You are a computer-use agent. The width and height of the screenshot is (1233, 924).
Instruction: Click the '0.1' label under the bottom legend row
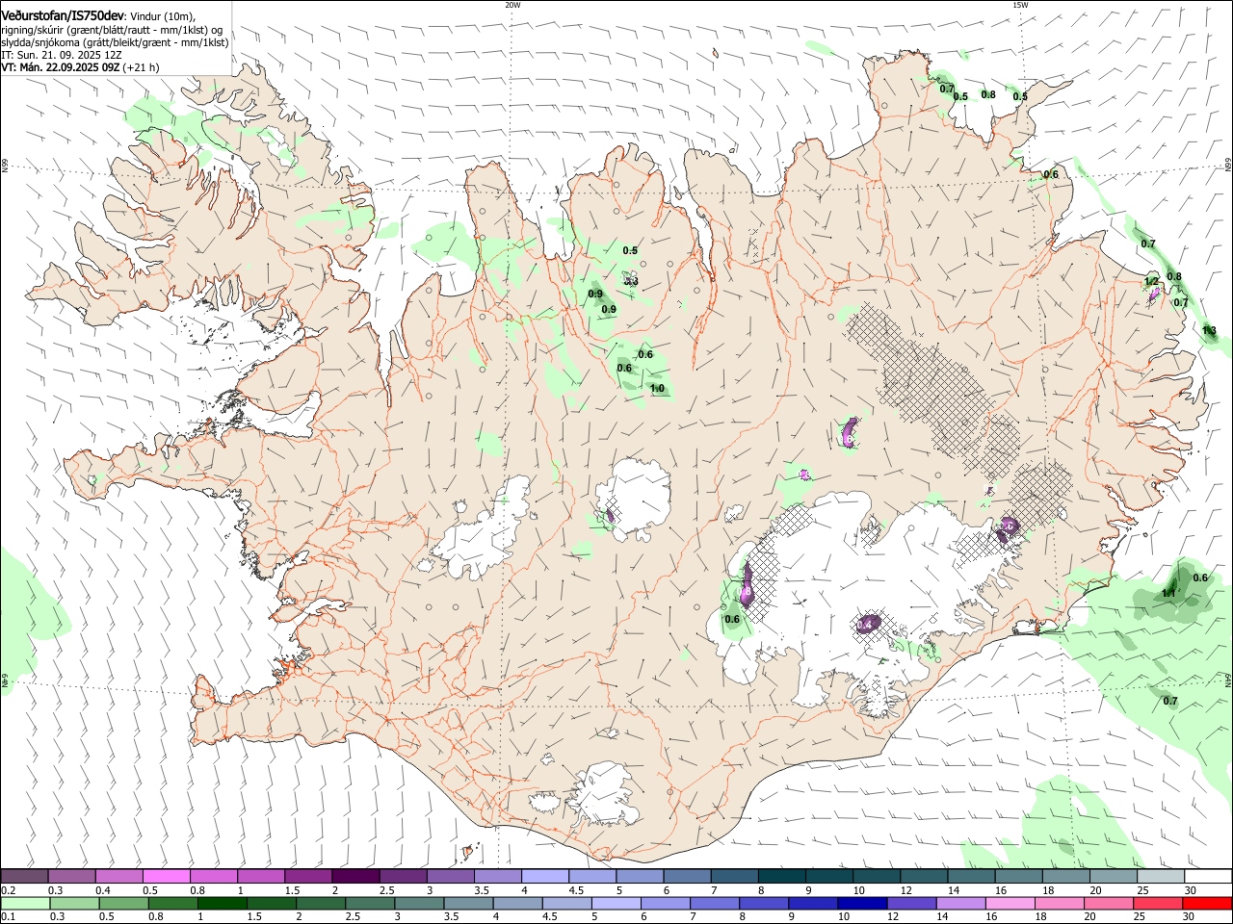click(x=8, y=916)
